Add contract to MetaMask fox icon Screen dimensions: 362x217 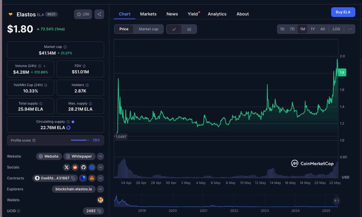92,178
